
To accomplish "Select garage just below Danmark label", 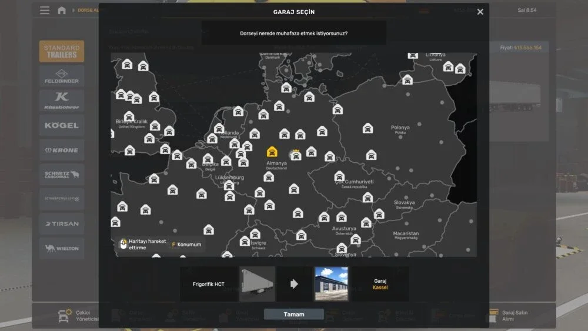I will pyautogui.click(x=286, y=88).
